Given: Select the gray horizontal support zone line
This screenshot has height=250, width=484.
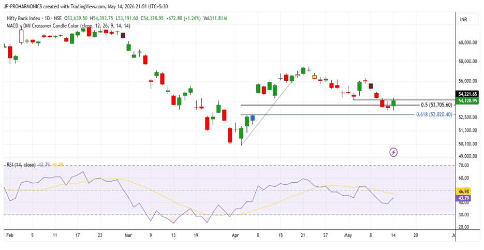Looking at the screenshot, I should (404, 99).
